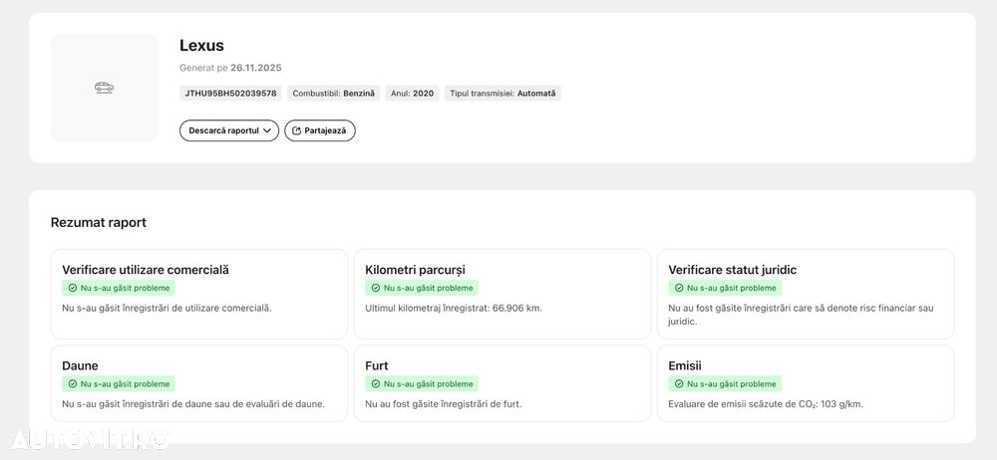Click check icon under Furt
The image size is (997, 460).
(x=376, y=383)
